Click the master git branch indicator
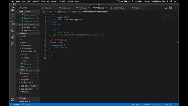188x106 pixels. tap(16, 105)
